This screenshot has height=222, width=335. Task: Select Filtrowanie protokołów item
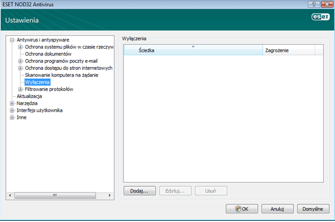click(49, 89)
